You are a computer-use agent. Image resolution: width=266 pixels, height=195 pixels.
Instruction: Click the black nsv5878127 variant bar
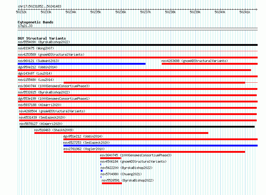137,127
